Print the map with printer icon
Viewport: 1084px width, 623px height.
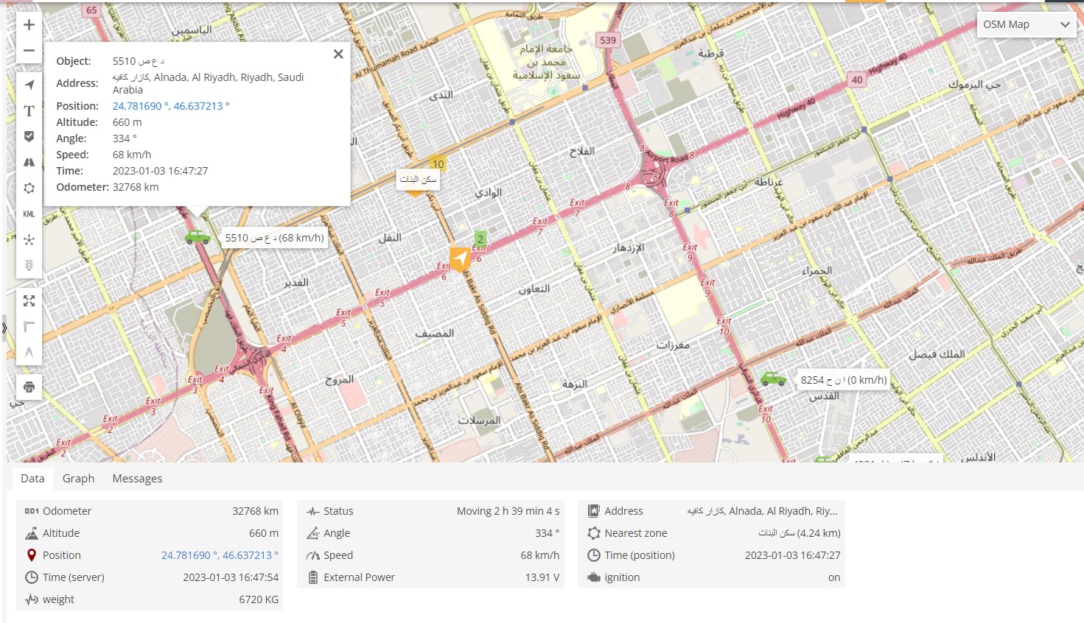(29, 387)
